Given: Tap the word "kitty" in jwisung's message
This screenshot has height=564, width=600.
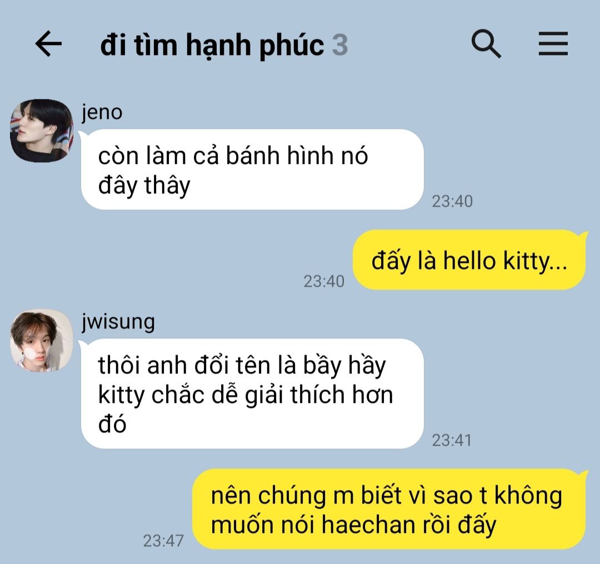Looking at the screenshot, I should [x=121, y=395].
